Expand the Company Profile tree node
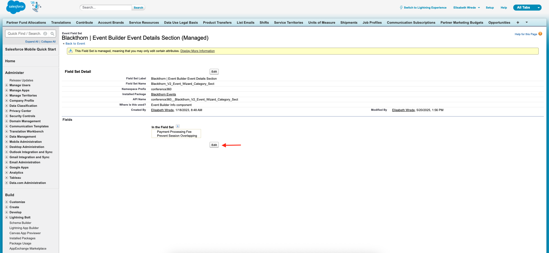This screenshot has width=549, height=253. (x=7, y=101)
